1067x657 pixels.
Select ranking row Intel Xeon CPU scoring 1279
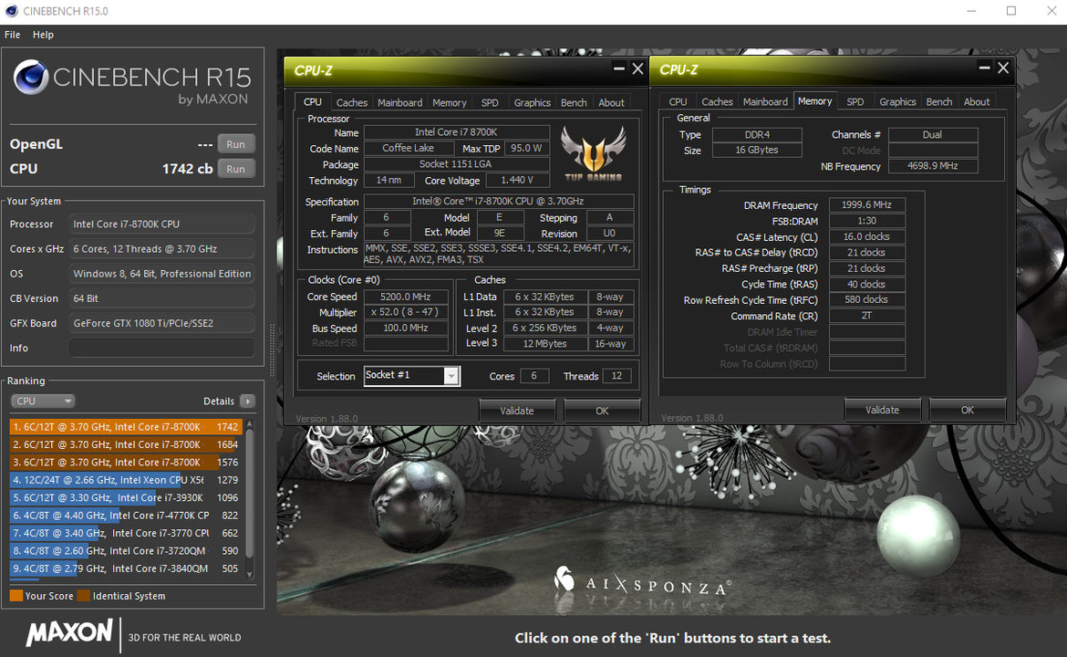coord(126,480)
